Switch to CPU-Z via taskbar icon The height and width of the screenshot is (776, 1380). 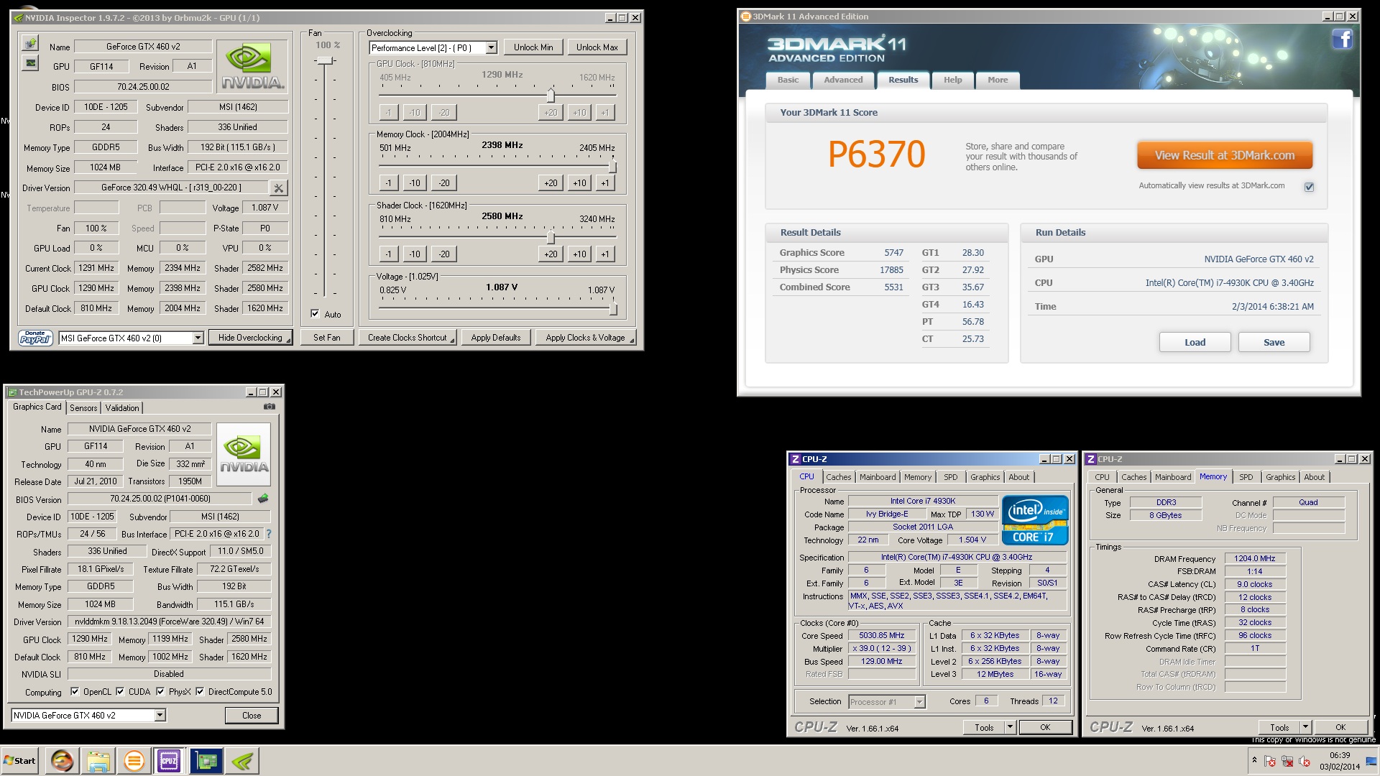click(x=170, y=761)
